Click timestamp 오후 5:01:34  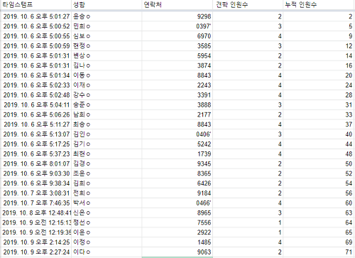tap(35, 75)
